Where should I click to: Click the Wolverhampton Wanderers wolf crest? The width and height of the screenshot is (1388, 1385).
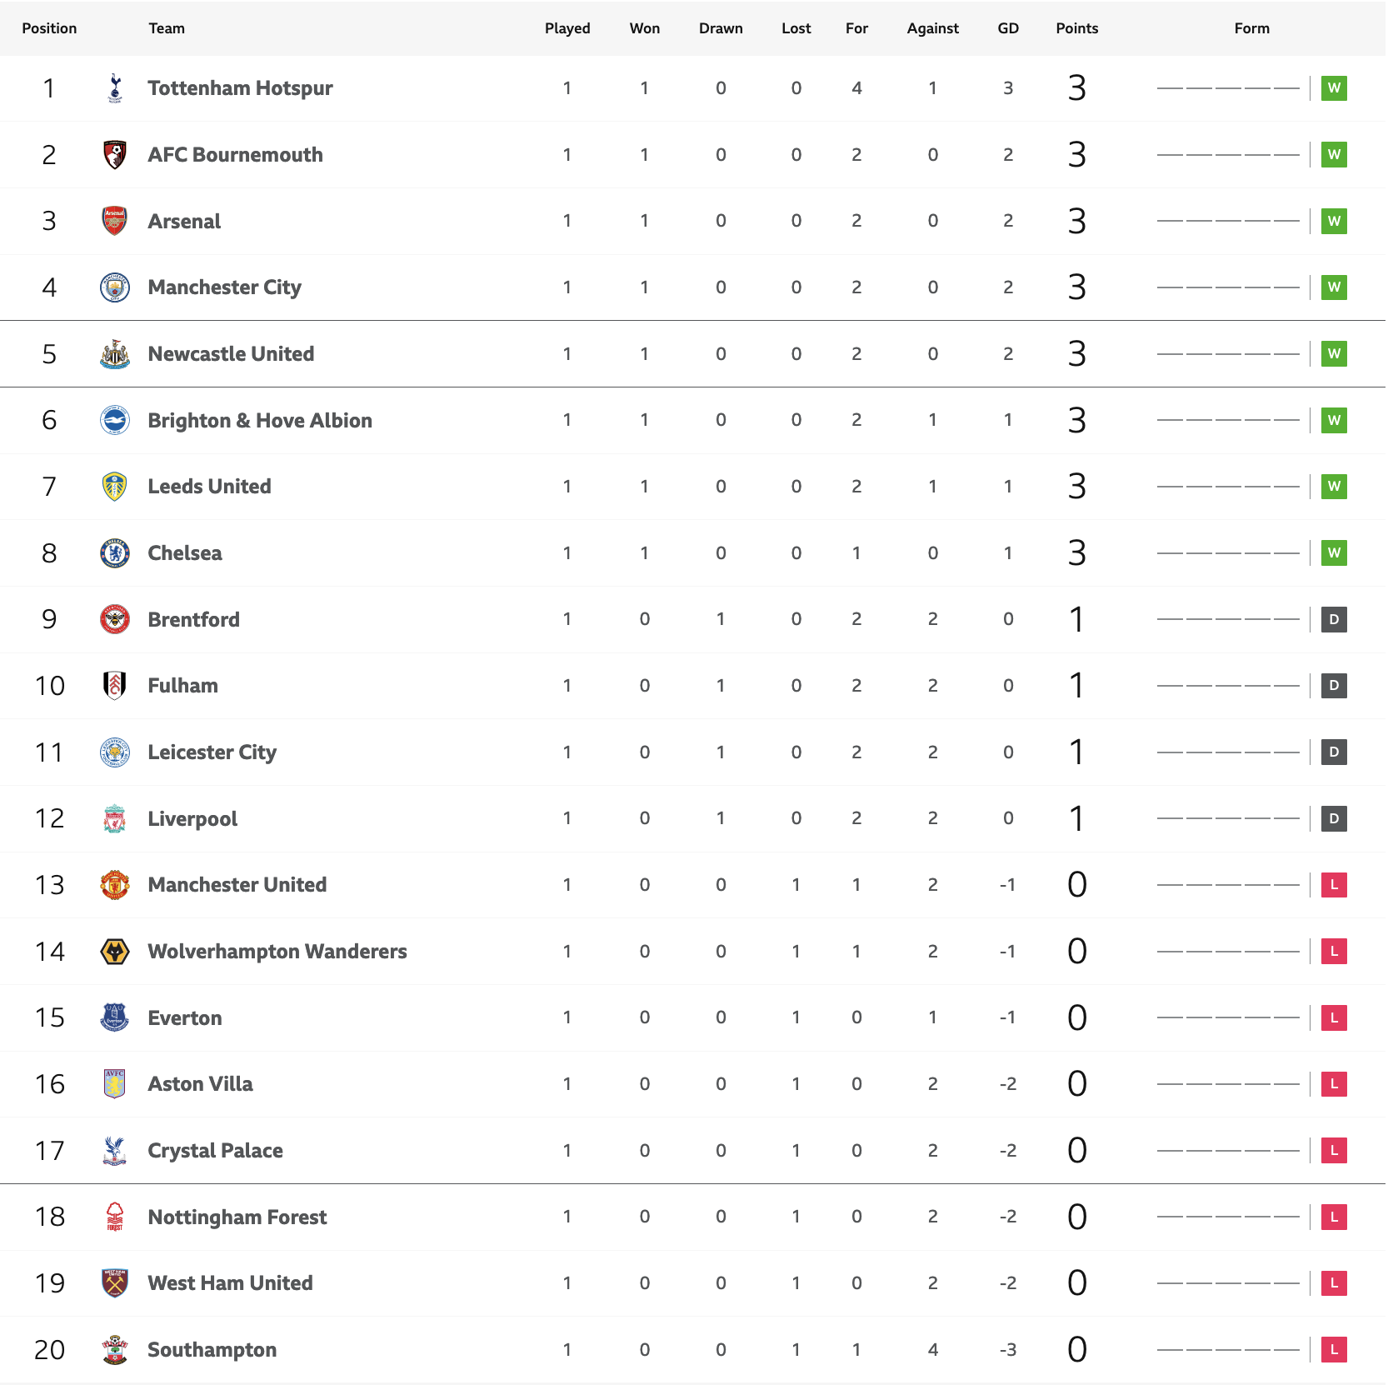point(115,952)
